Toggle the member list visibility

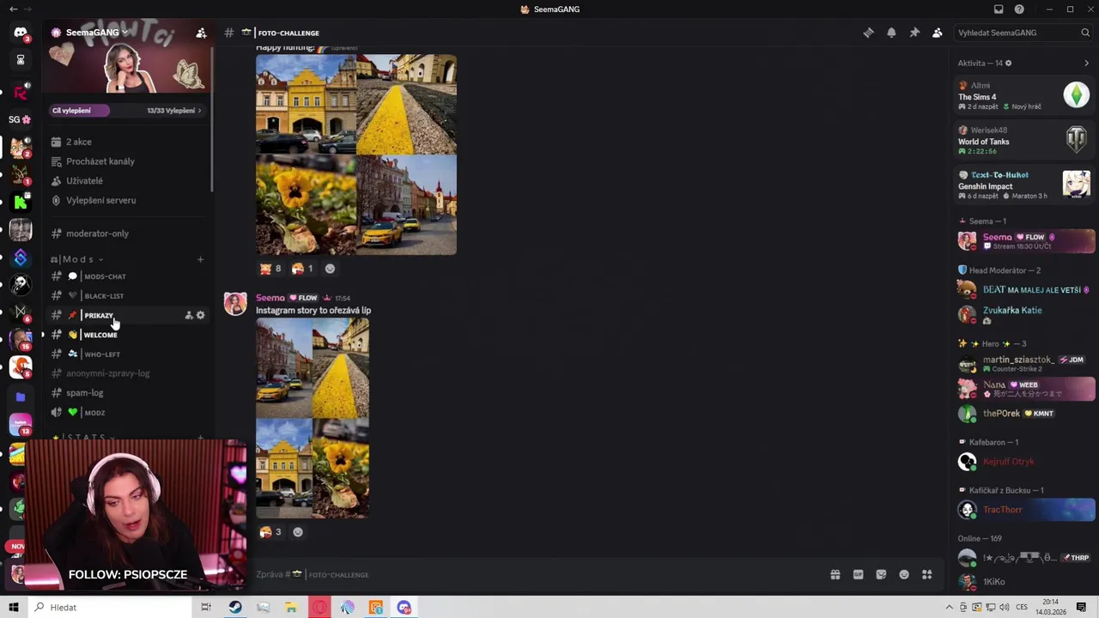point(938,33)
